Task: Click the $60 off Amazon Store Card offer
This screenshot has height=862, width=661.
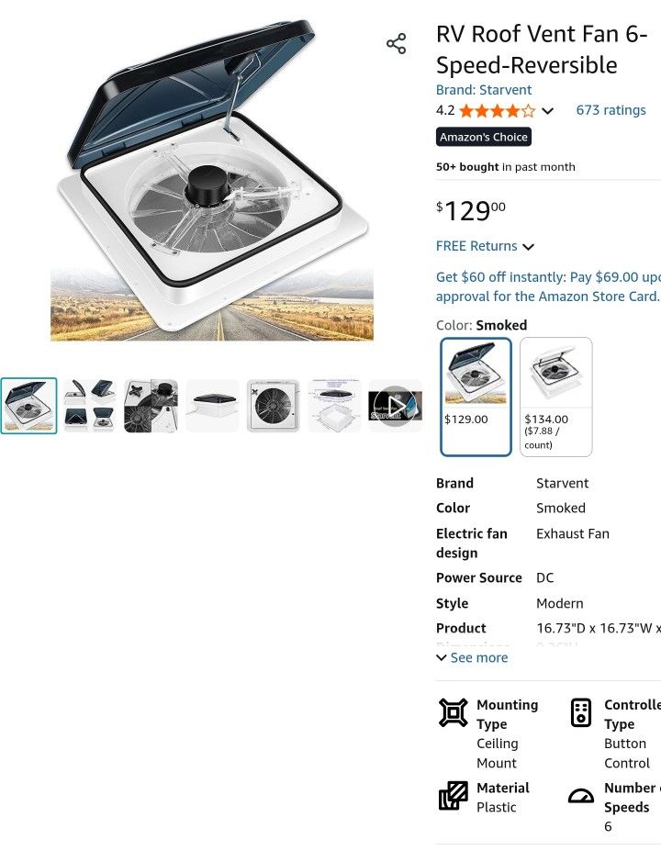Action: 547,286
